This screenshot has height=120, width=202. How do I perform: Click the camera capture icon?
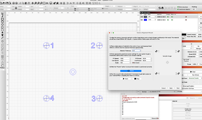click(47, 3)
